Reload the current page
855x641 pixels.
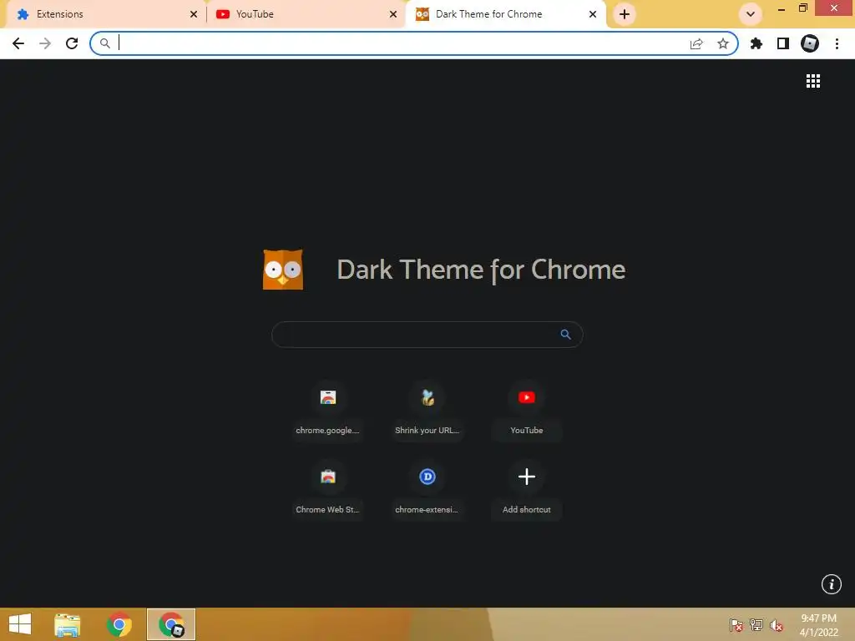pyautogui.click(x=72, y=43)
